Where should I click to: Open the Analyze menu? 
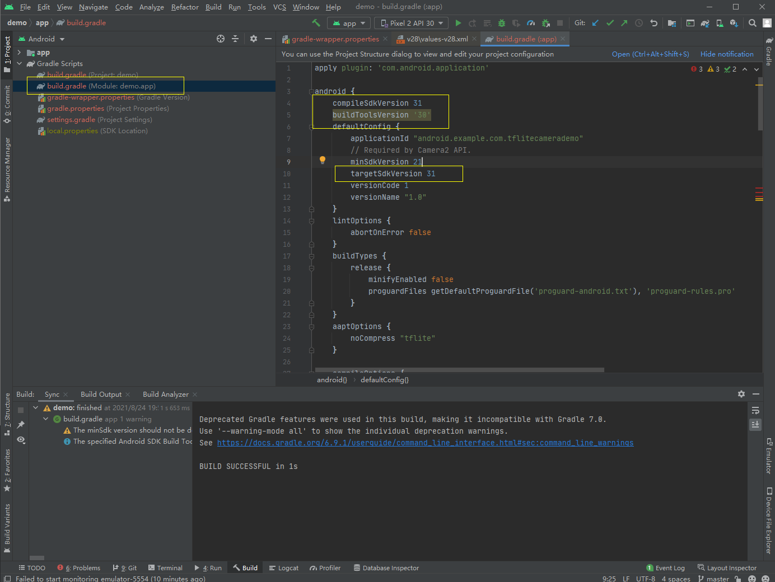151,7
